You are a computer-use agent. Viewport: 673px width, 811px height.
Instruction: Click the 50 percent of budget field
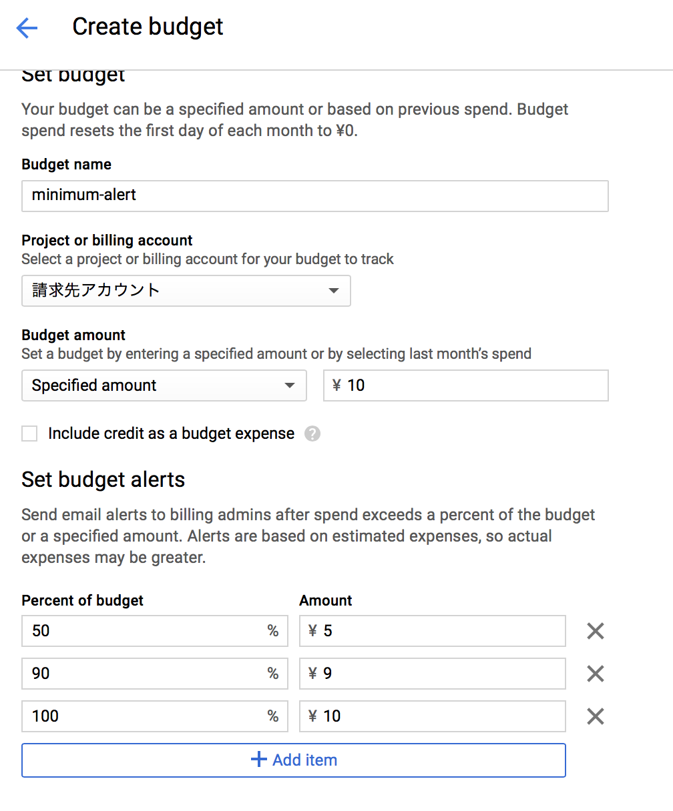click(x=144, y=631)
